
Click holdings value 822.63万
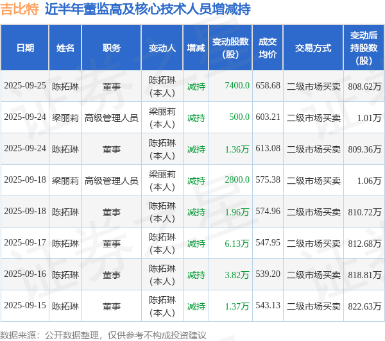pyautogui.click(x=364, y=306)
